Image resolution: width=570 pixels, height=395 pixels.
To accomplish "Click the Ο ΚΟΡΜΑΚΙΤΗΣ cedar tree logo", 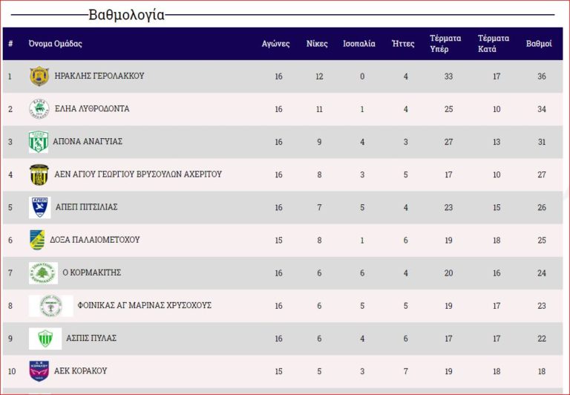I will tap(43, 272).
